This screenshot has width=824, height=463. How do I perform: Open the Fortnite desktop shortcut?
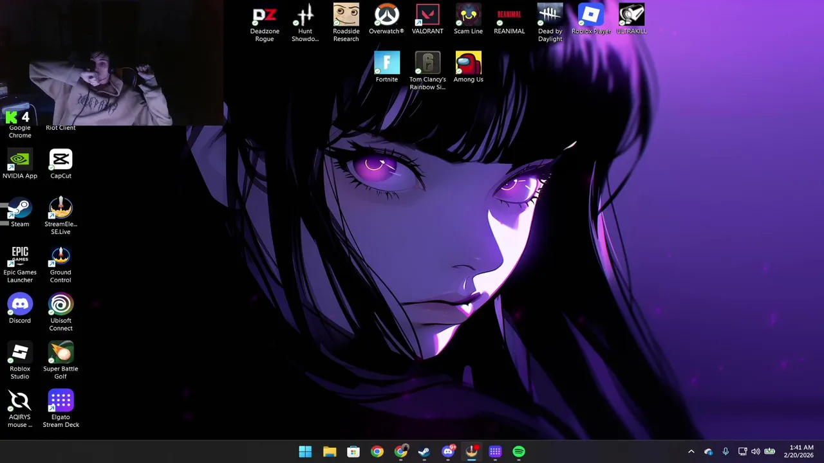click(x=386, y=68)
